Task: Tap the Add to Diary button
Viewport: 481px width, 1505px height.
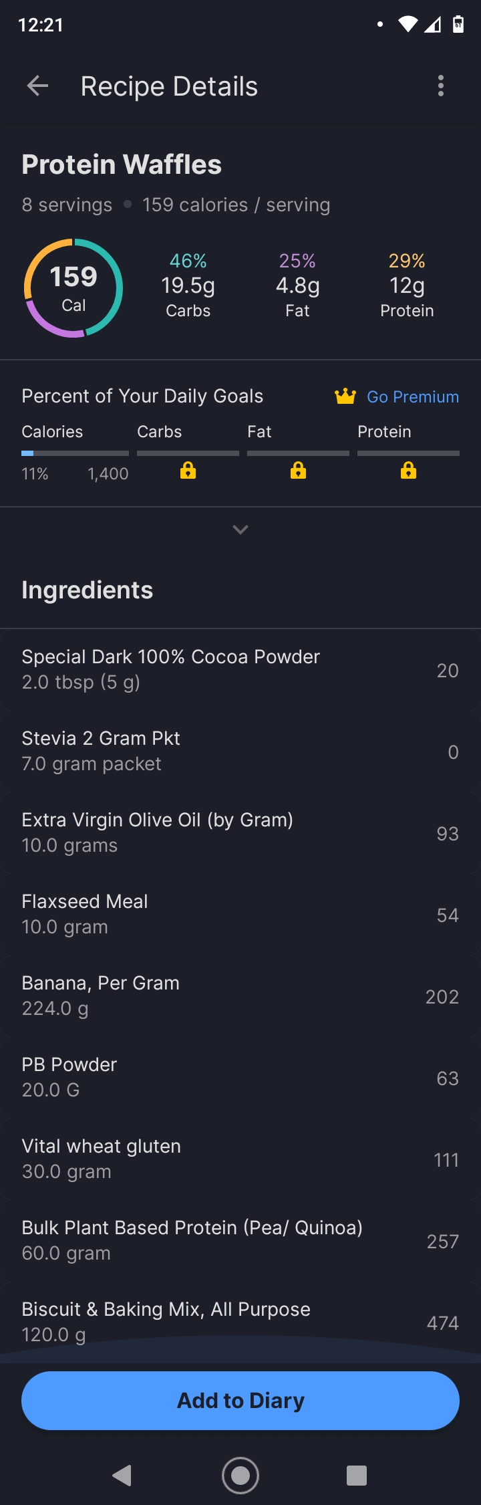Action: point(240,1400)
